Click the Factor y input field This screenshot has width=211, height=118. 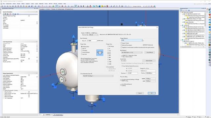tap(151, 73)
